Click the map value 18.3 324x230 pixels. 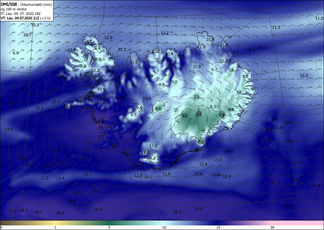point(60,213)
